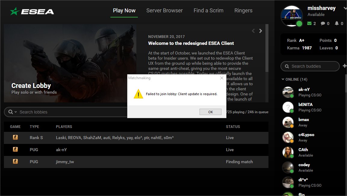
Task: Open missharvey profile avatar
Action: [x=292, y=16]
